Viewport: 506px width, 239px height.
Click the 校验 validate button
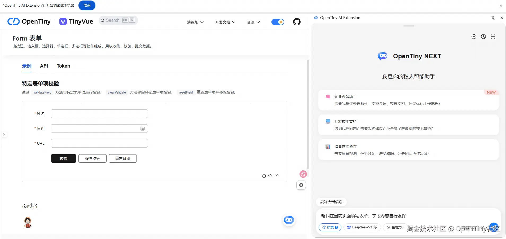click(64, 158)
